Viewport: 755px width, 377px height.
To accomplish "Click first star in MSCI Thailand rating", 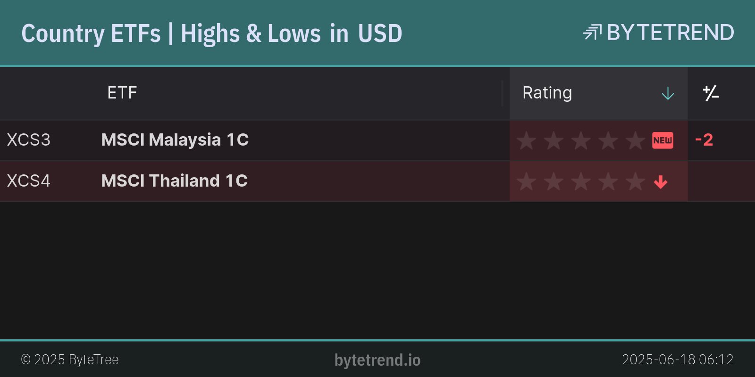I will point(526,181).
